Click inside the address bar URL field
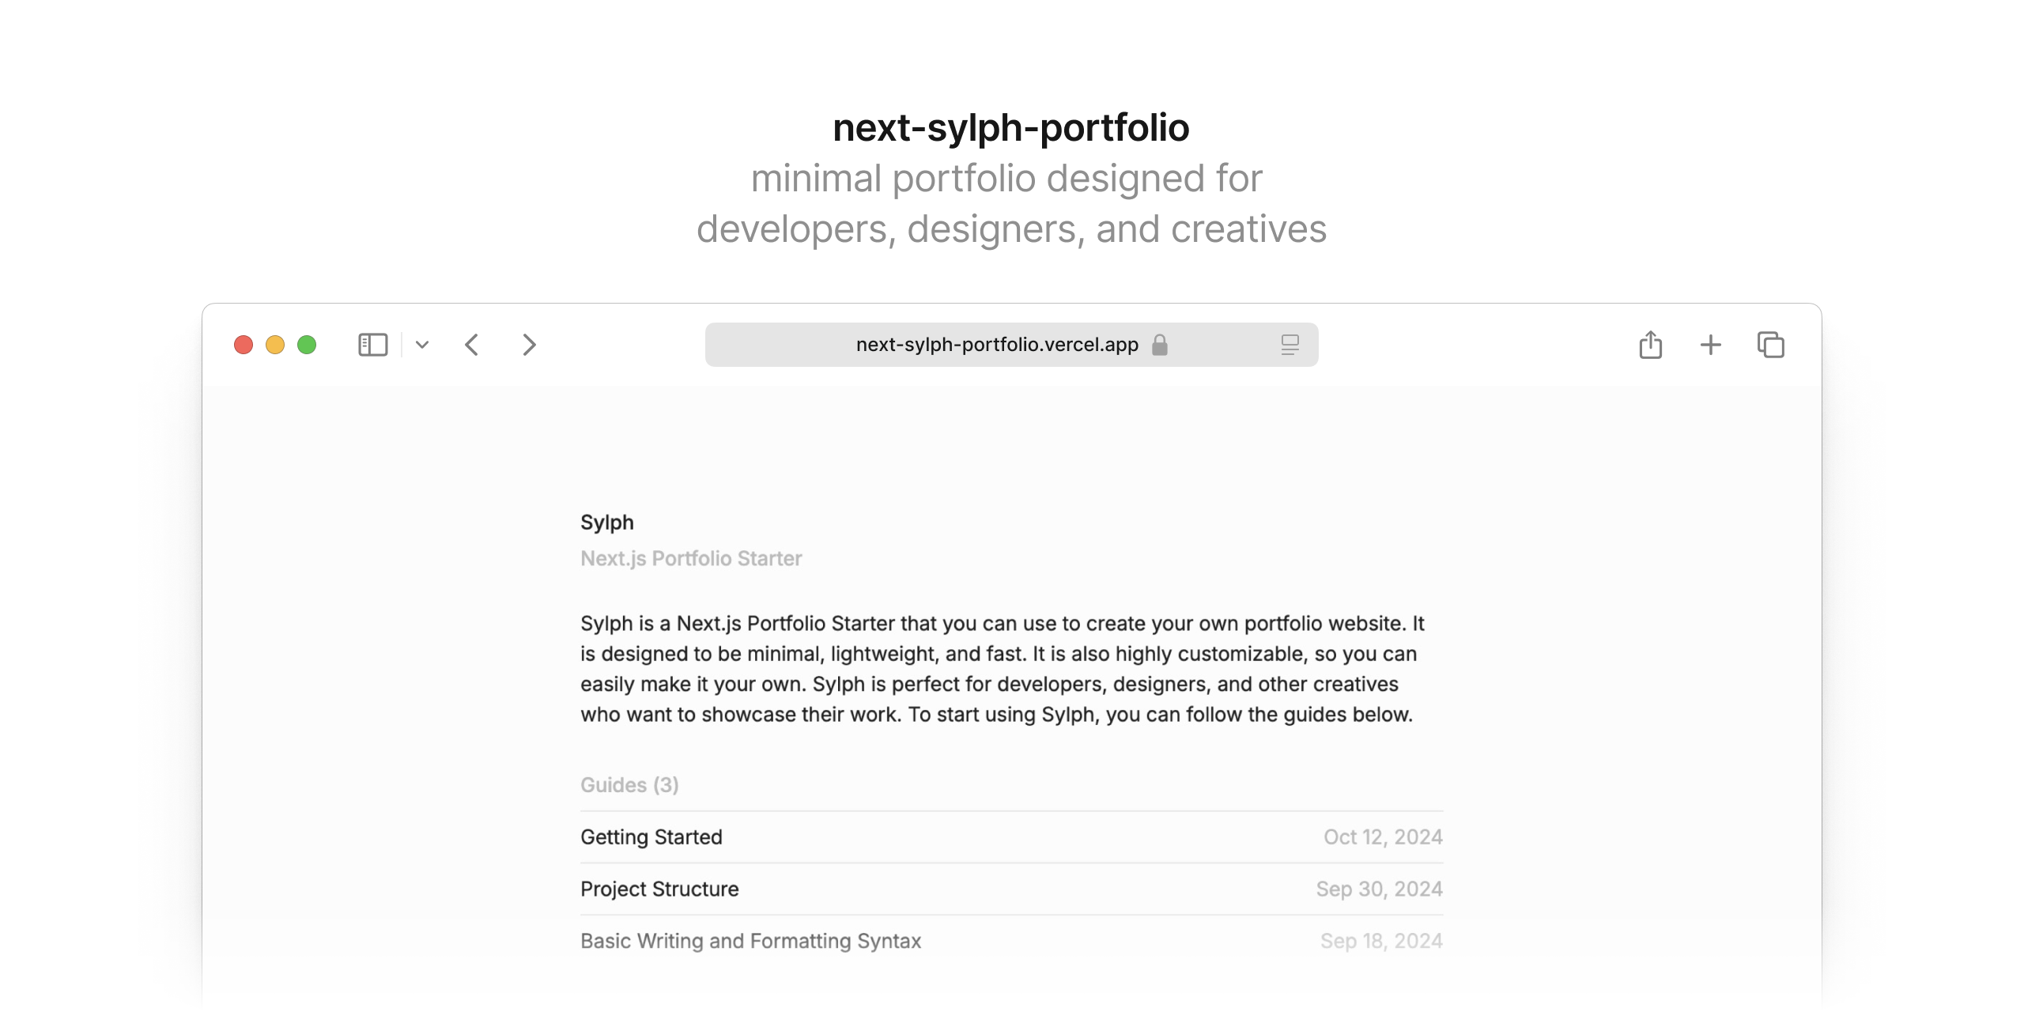This screenshot has width=2024, height=1012. pos(996,344)
